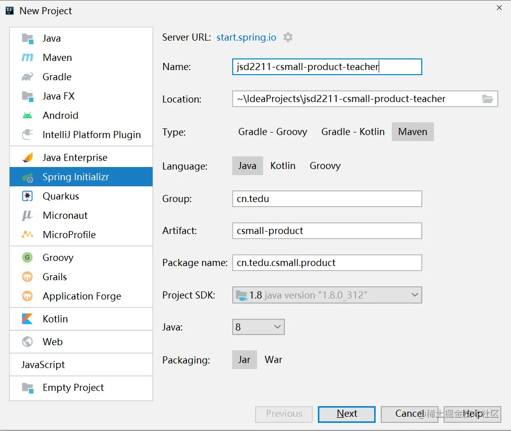Open the start.spring.io link
511x431 pixels.
tap(246, 37)
